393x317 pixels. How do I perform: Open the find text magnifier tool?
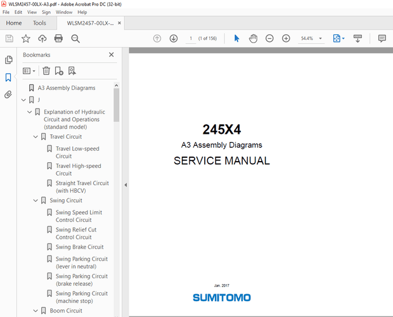click(x=75, y=39)
